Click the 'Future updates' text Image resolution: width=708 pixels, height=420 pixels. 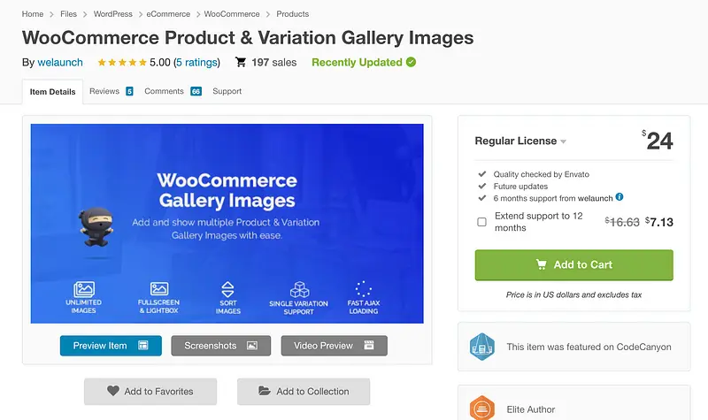point(520,187)
